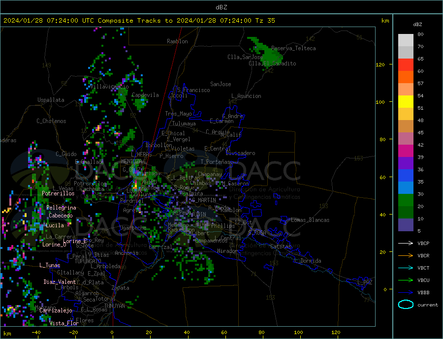Click the cyan VBCT arrow icon
Image resolution: width=443 pixels, height=339 pixels.
pos(406,268)
